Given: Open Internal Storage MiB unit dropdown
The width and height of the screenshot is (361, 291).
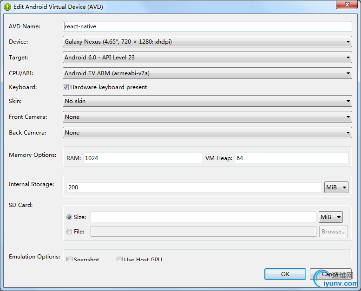Looking at the screenshot, I should coord(336,187).
